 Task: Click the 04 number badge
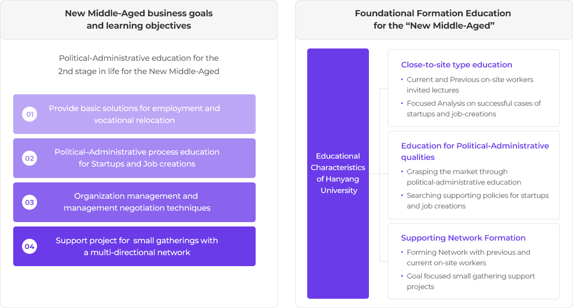pos(30,246)
